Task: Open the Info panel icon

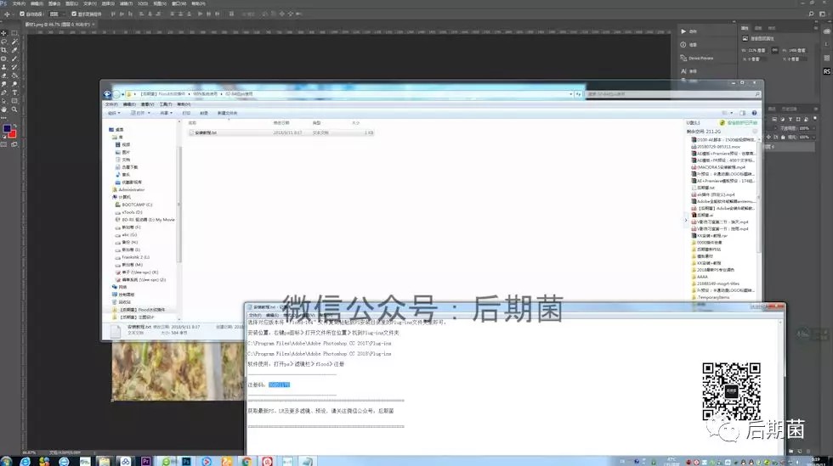Action: (683, 45)
